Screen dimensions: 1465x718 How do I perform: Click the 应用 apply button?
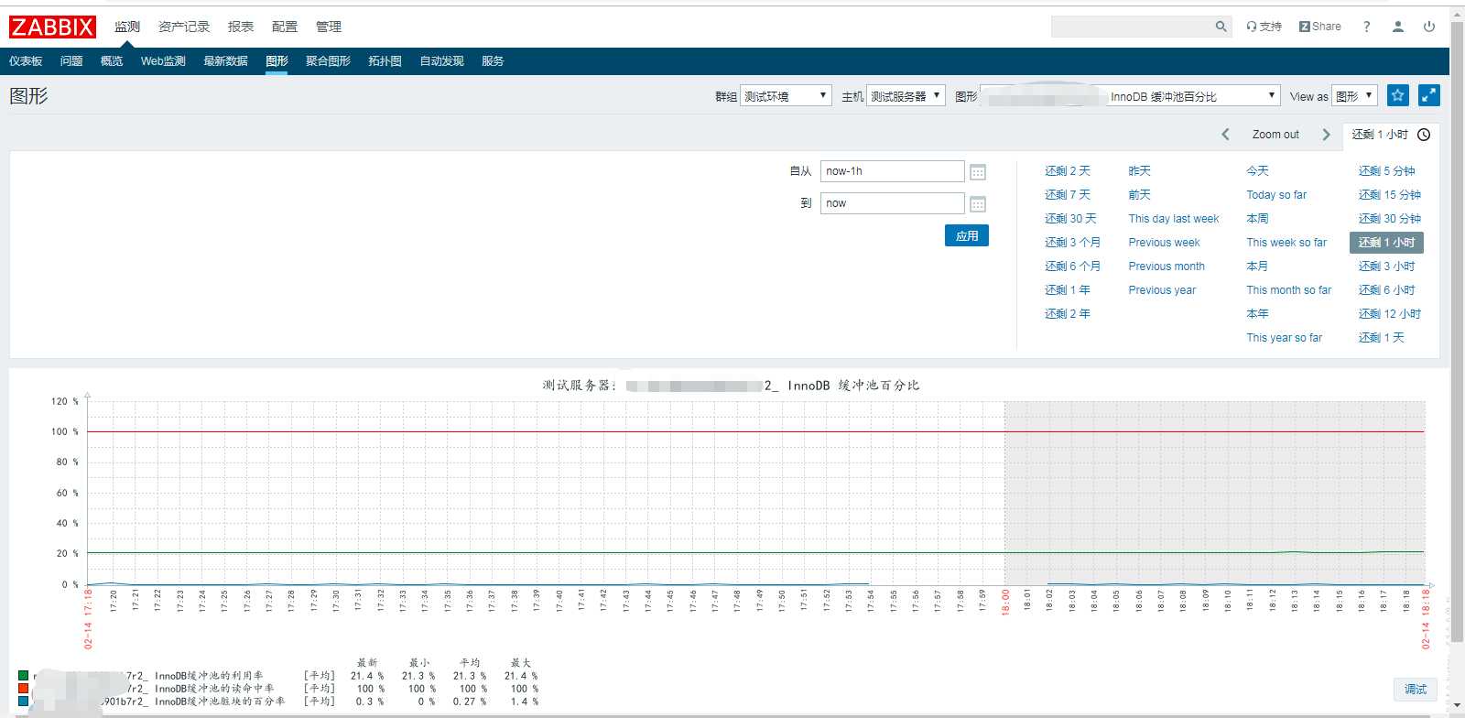pyautogui.click(x=967, y=236)
